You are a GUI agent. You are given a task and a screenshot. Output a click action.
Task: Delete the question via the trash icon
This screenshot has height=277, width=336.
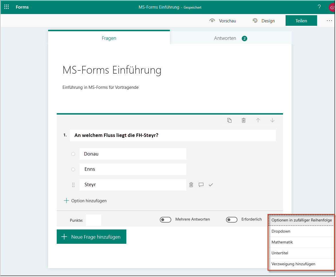(x=244, y=120)
